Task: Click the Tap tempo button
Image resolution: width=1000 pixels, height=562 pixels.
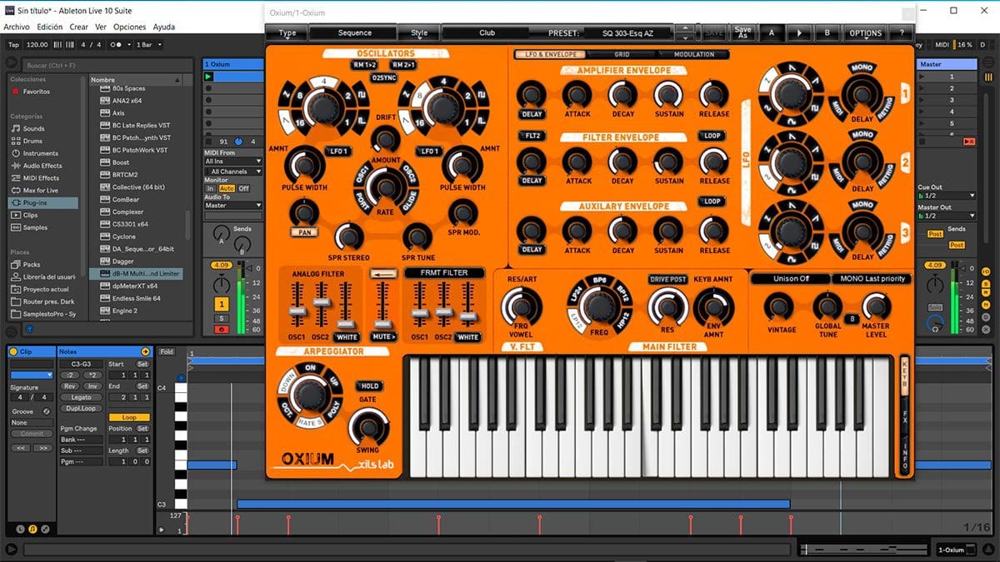Action: (x=13, y=44)
